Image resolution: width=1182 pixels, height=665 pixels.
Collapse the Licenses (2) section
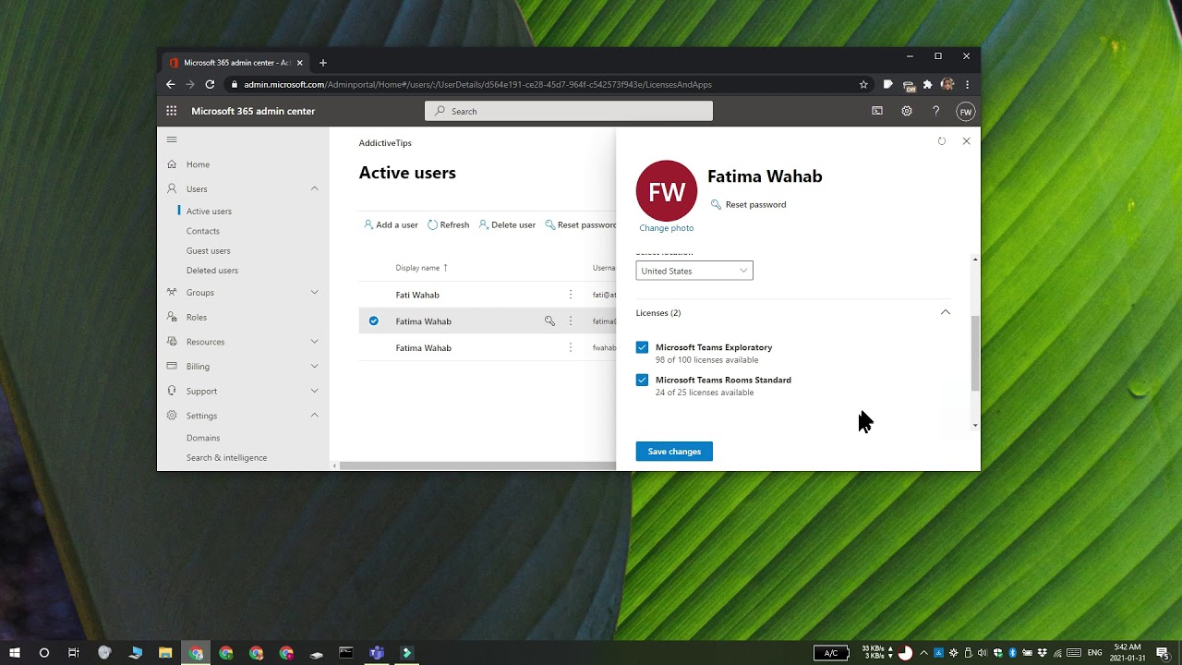pos(945,312)
